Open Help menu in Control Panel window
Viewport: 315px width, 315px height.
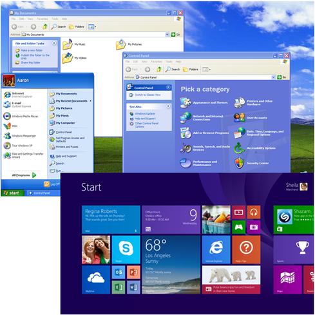click(178, 62)
